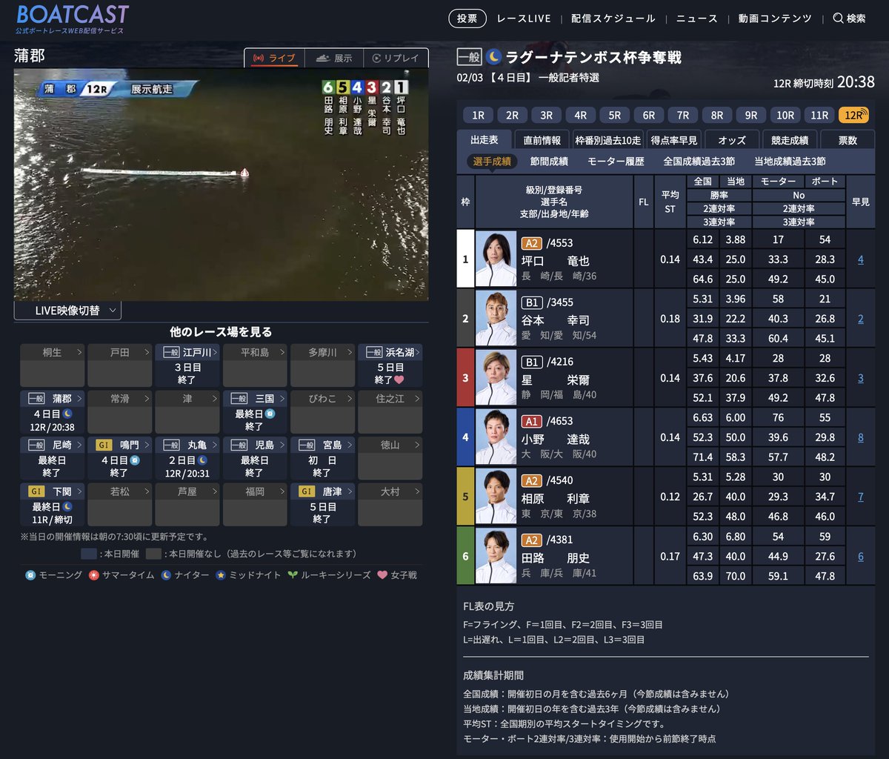Open 丸亀 race venue card
This screenshot has height=759, width=889.
pyautogui.click(x=187, y=458)
